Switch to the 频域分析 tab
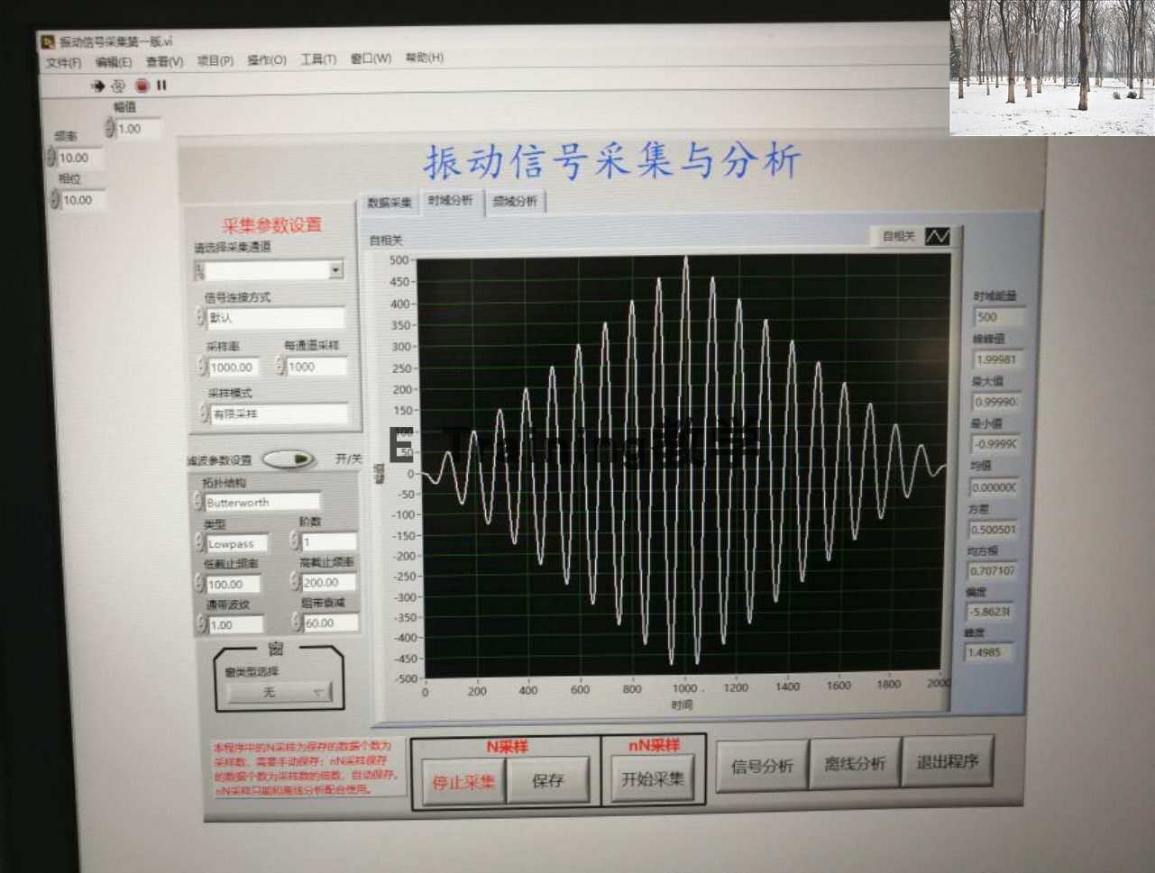Viewport: 1155px width, 873px height. [514, 202]
